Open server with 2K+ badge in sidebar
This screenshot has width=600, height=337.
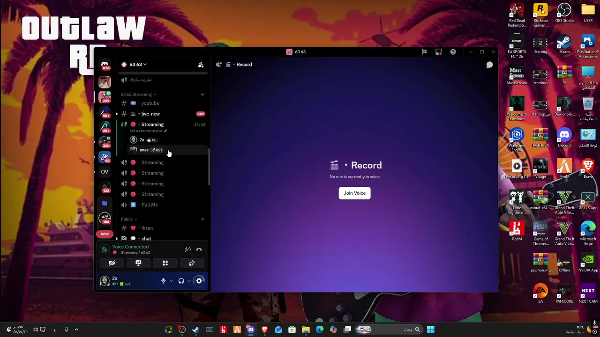(x=105, y=127)
